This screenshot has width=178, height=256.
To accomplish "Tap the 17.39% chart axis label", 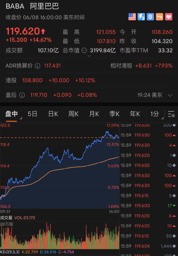I will point(113,125).
